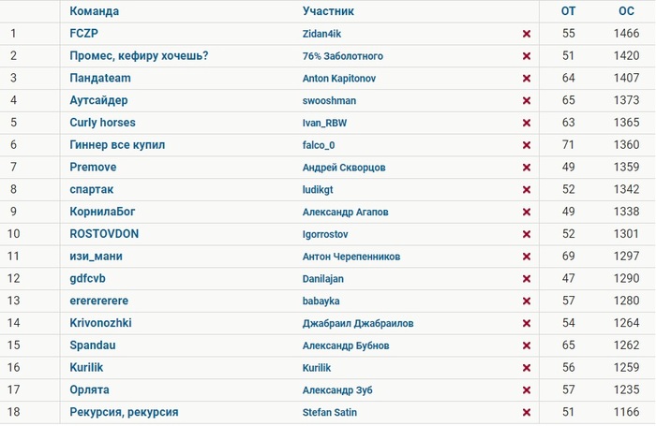Click the red X icon in the FCZP row
Screen dimensions: 656x426
coord(527,34)
